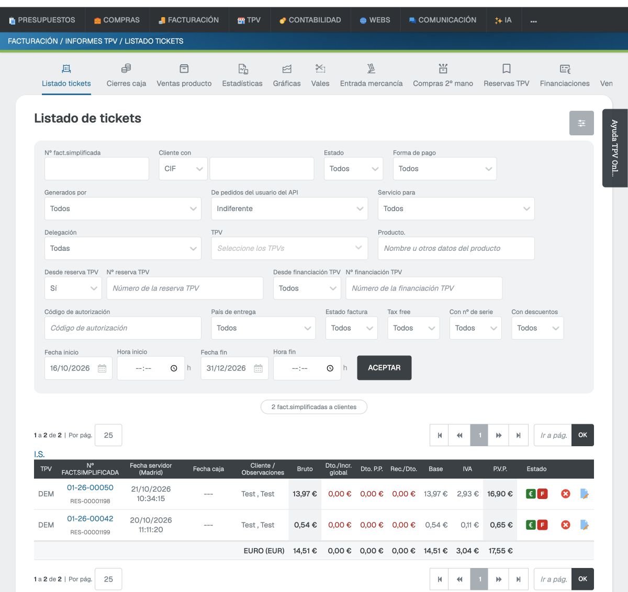The width and height of the screenshot is (628, 592).
Task: Open TPV selection dropdown
Action: 289,248
